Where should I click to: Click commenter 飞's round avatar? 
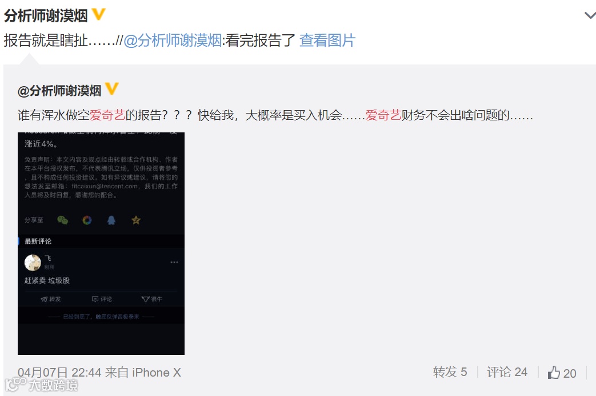coord(33,262)
